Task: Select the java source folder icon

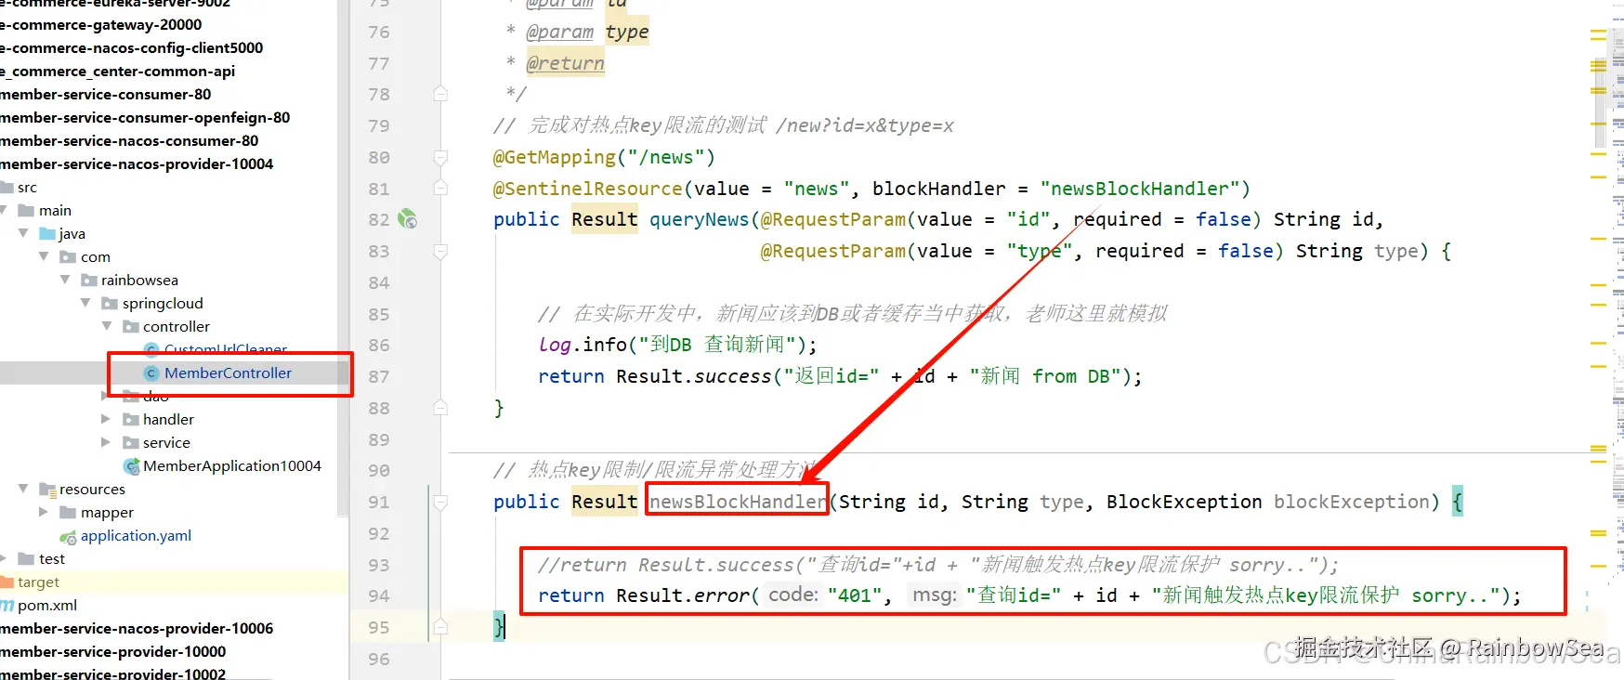Action: click(x=47, y=233)
